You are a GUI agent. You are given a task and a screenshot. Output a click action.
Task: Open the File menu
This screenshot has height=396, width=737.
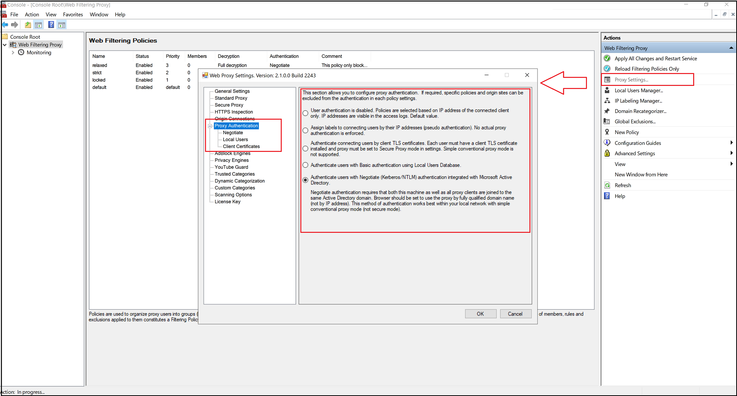click(x=14, y=15)
